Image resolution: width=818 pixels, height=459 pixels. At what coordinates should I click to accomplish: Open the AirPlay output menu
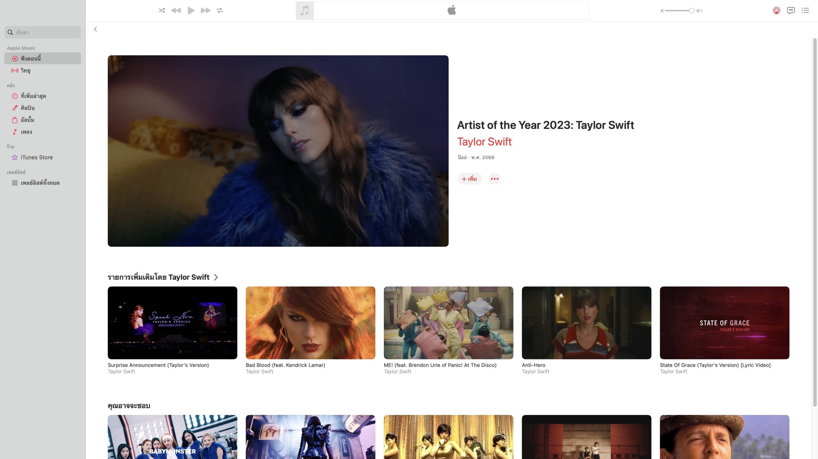(x=776, y=11)
